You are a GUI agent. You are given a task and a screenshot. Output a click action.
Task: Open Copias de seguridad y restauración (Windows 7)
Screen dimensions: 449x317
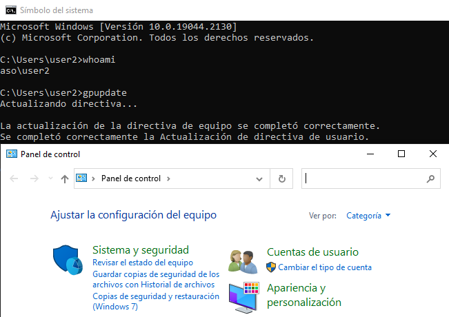[x=155, y=301]
